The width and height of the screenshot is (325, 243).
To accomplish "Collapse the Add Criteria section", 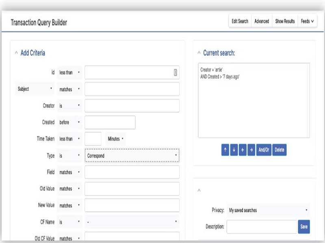I will click(x=15, y=53).
